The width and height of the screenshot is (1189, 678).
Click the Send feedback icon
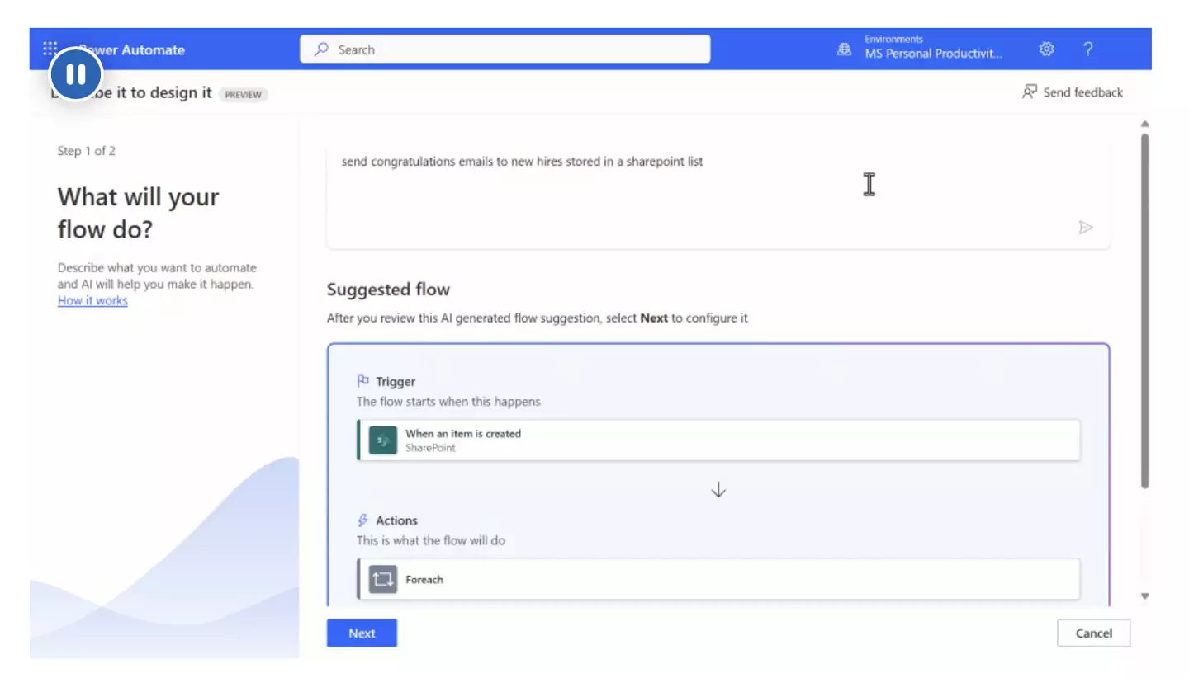pyautogui.click(x=1030, y=92)
